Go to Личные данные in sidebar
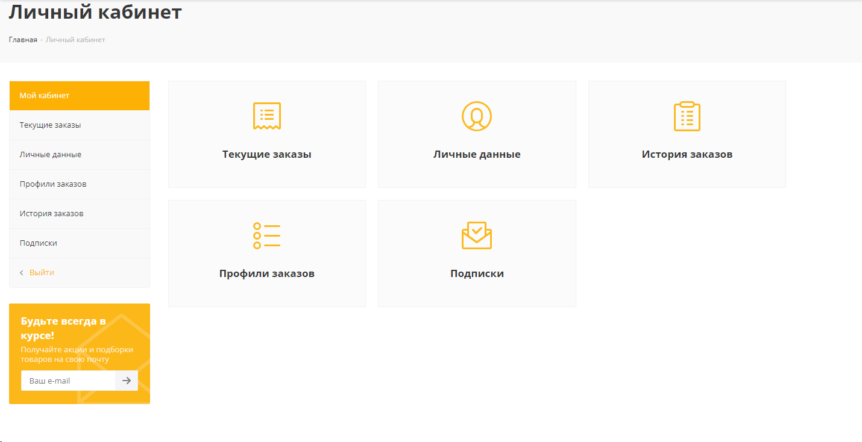862x442 pixels. pos(50,155)
